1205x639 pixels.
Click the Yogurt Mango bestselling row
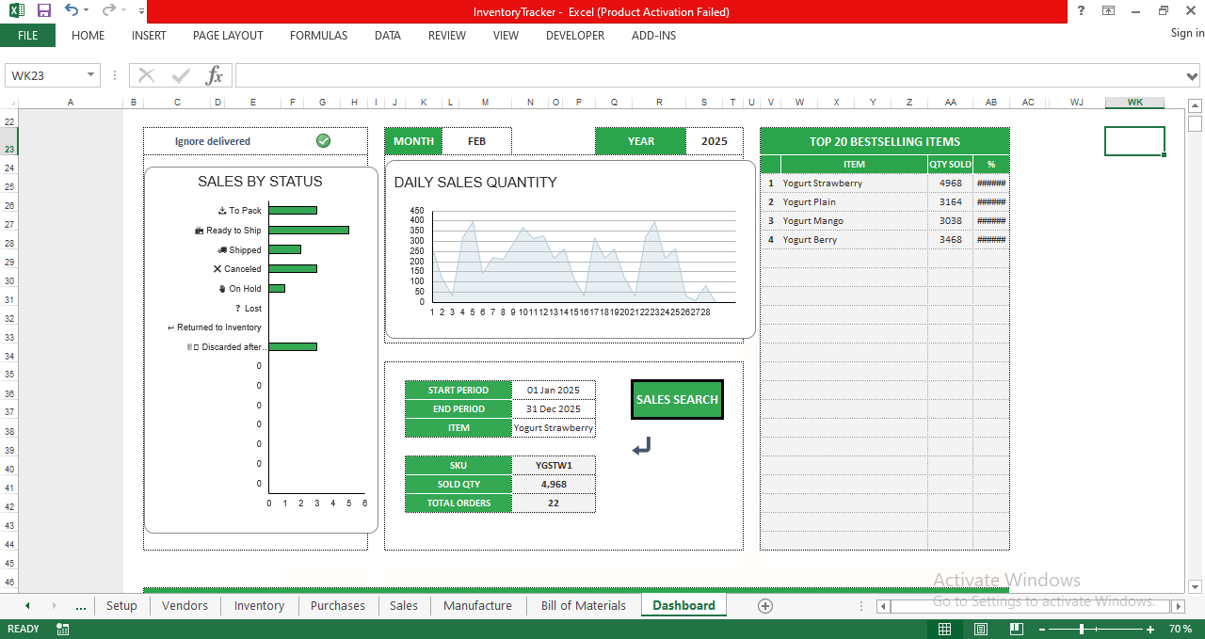pyautogui.click(x=884, y=220)
